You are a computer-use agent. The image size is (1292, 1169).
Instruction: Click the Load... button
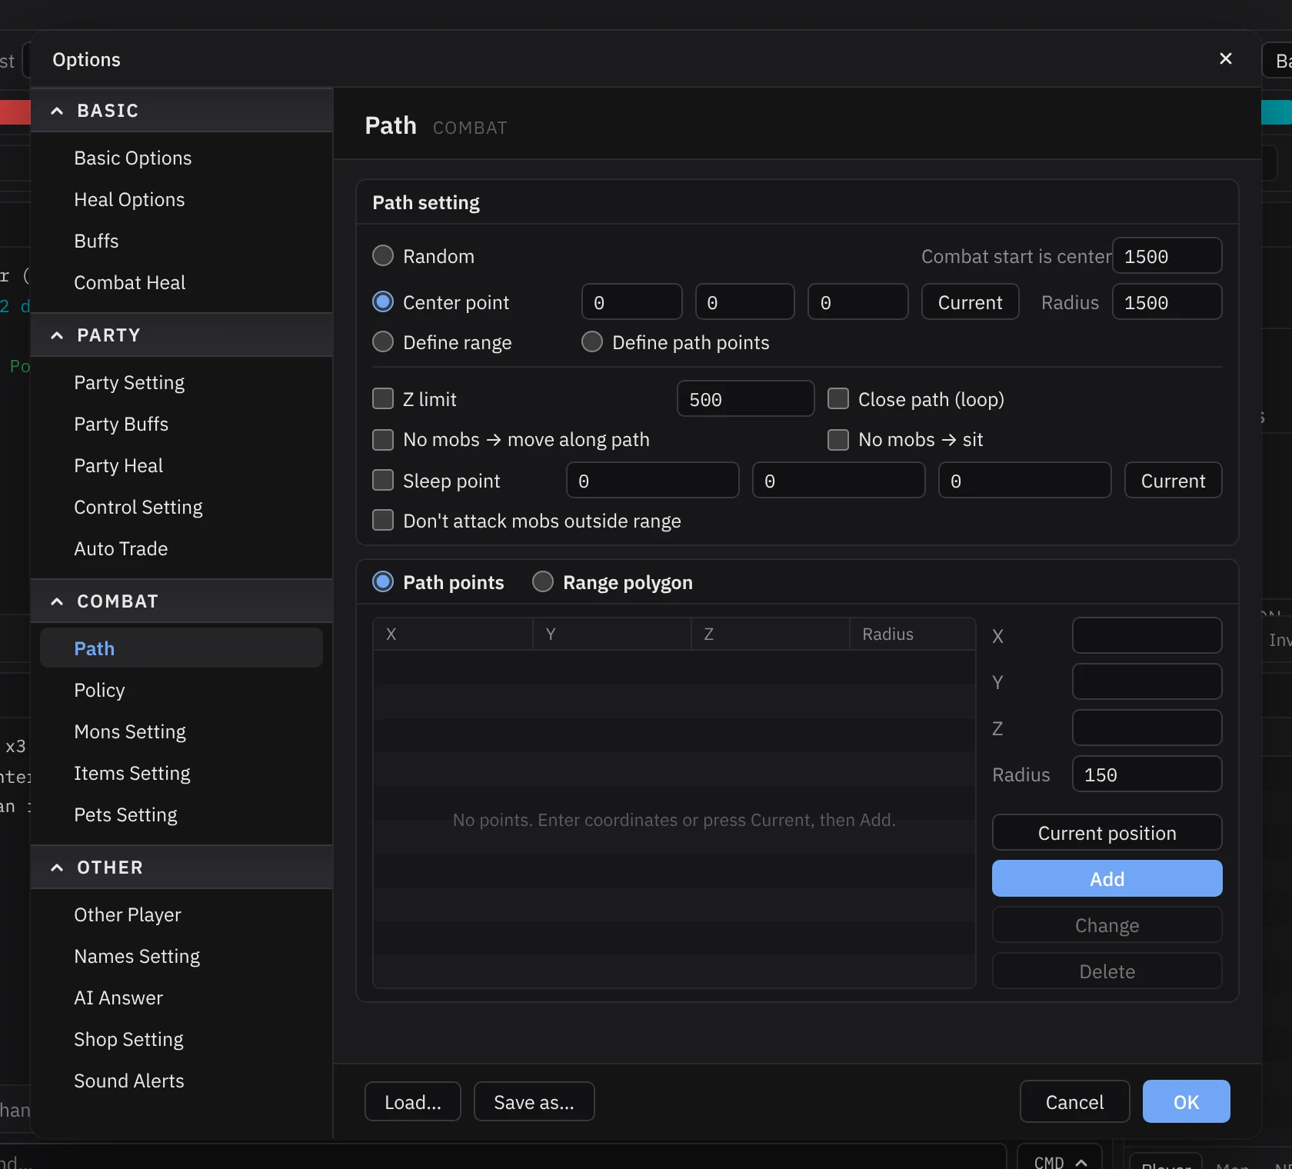click(413, 1101)
